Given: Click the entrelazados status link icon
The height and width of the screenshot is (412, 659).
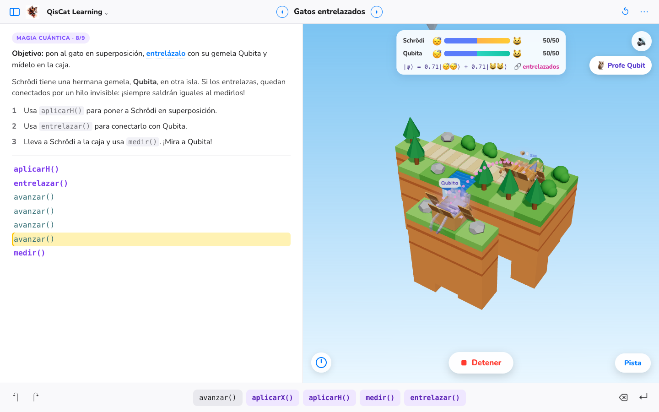Looking at the screenshot, I should coord(518,67).
